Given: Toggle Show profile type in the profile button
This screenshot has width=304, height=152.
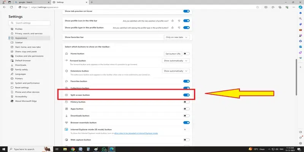Looking at the screenshot, I should pyautogui.click(x=186, y=28).
